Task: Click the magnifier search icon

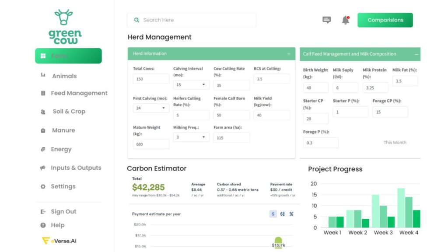Action: coord(137,20)
